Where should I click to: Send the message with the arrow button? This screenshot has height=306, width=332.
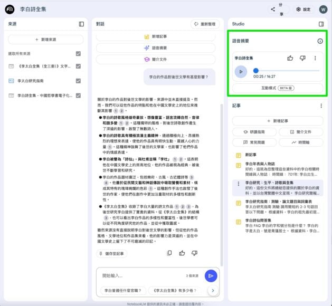(211, 275)
